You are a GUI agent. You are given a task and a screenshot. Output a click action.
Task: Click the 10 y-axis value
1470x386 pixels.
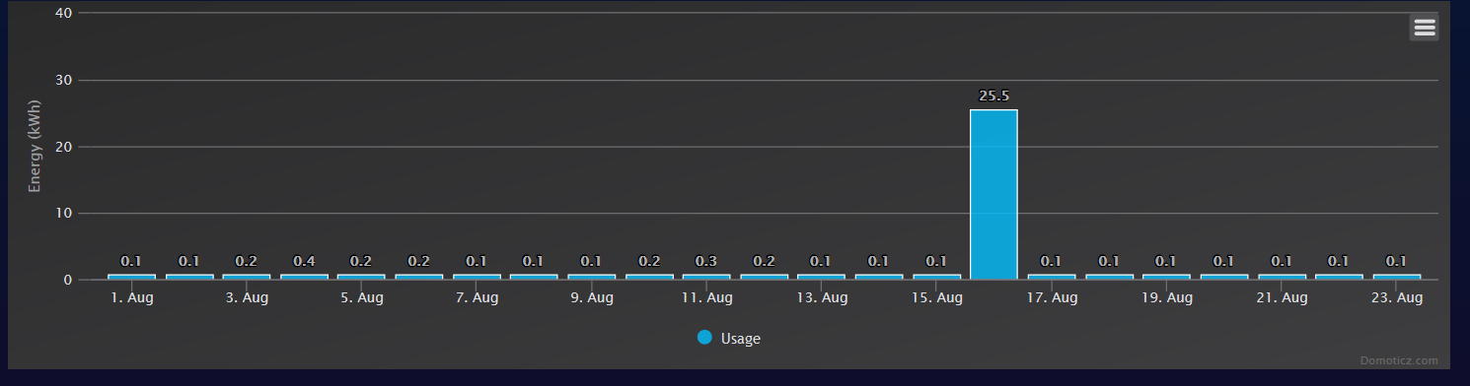tap(64, 213)
